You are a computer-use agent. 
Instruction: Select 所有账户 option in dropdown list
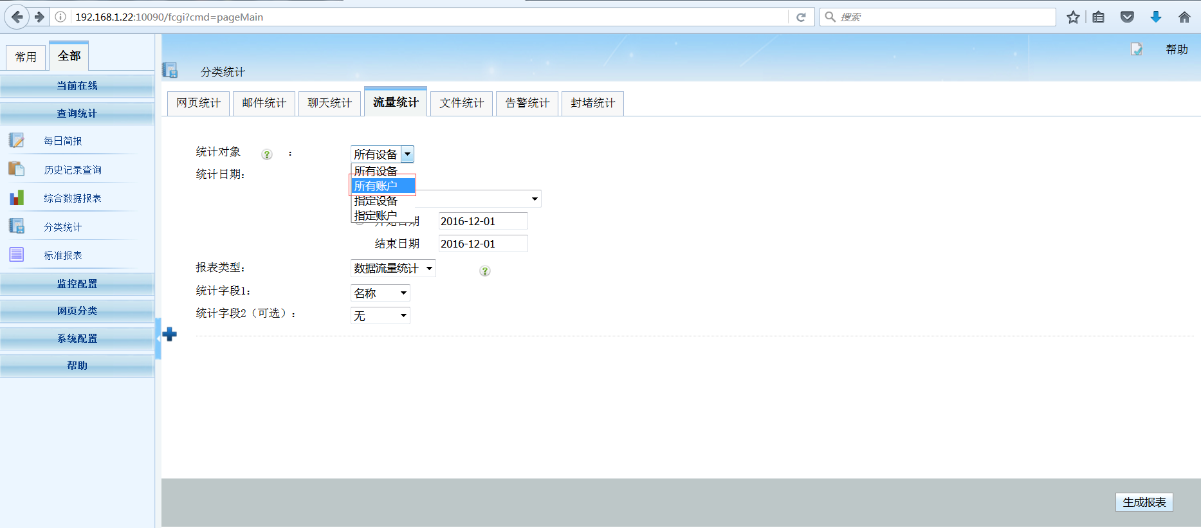[383, 186]
